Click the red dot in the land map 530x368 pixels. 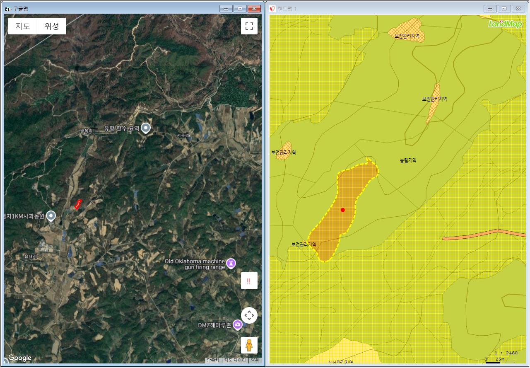[x=342, y=210]
